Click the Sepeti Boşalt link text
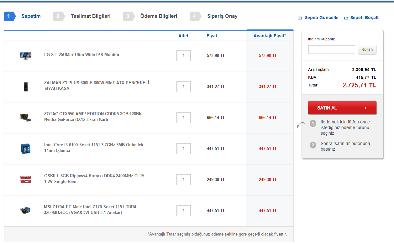Viewport: 394px width, 244px height. tap(364, 18)
